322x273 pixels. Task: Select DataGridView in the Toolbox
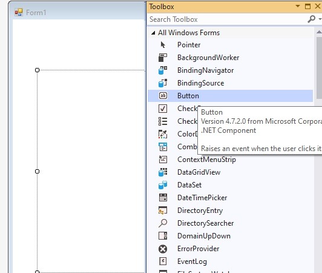tap(199, 172)
